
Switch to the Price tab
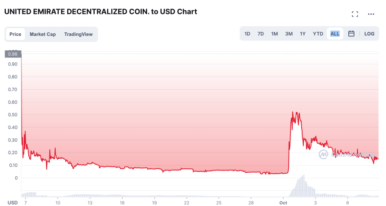(x=15, y=34)
